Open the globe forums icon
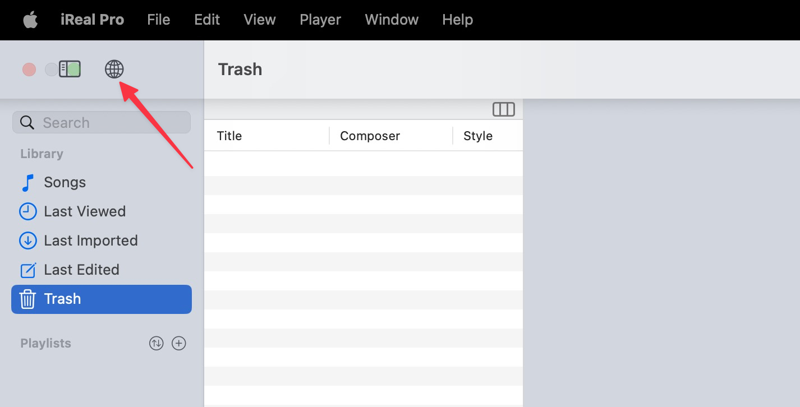Image resolution: width=800 pixels, height=407 pixels. point(114,70)
